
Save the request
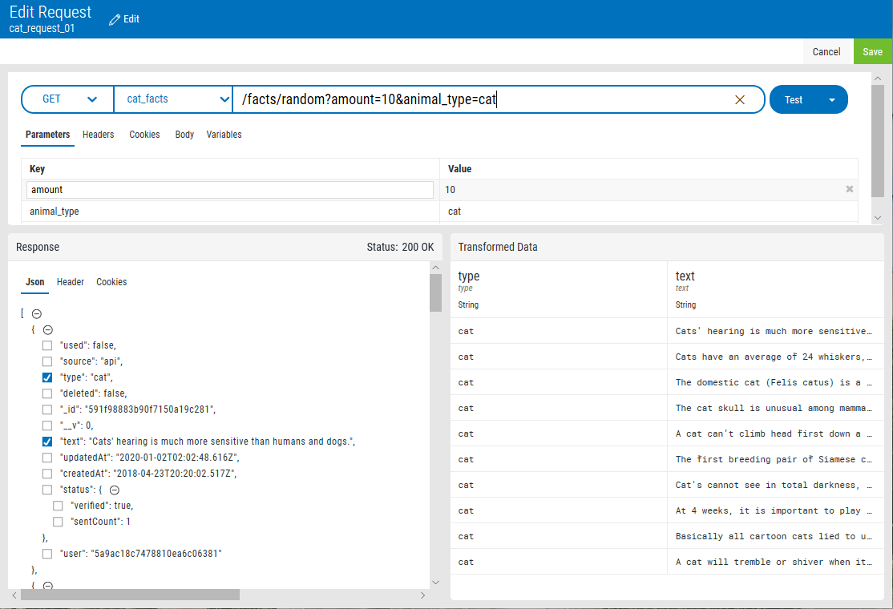(872, 51)
